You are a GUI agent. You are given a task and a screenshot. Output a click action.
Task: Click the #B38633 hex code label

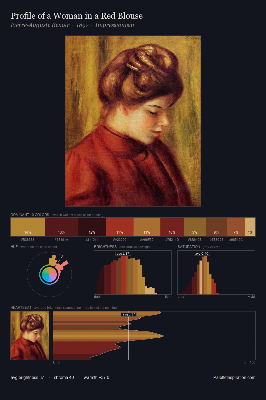tap(28, 240)
